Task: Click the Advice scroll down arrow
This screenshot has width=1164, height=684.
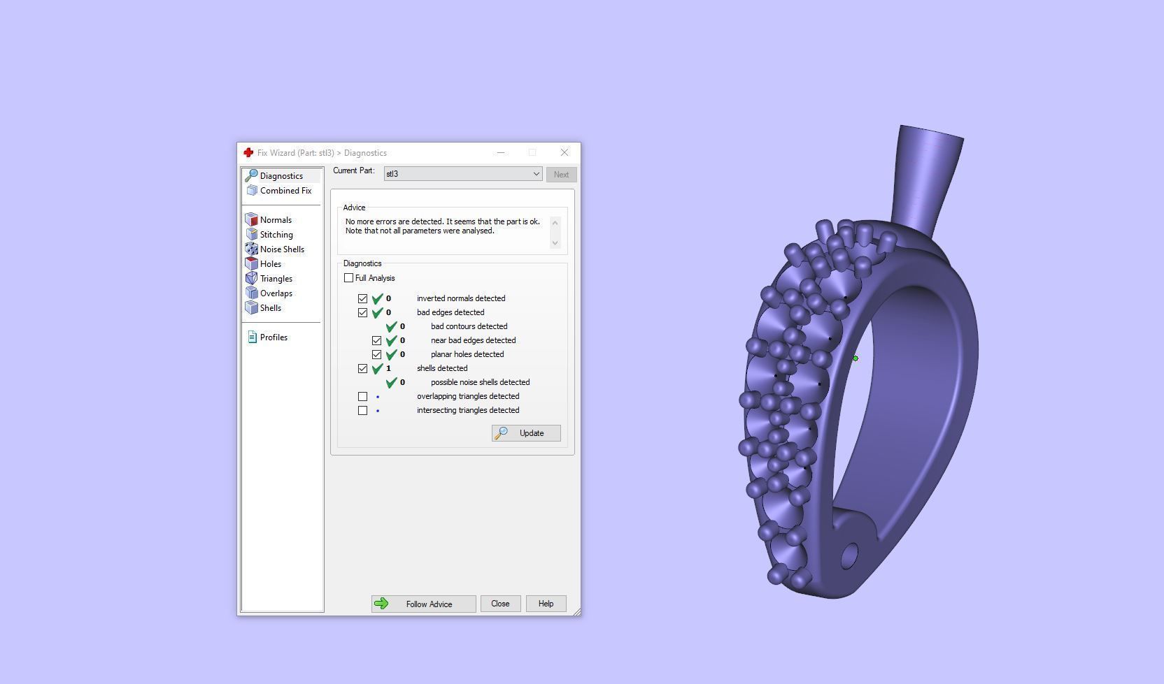Action: tap(555, 242)
